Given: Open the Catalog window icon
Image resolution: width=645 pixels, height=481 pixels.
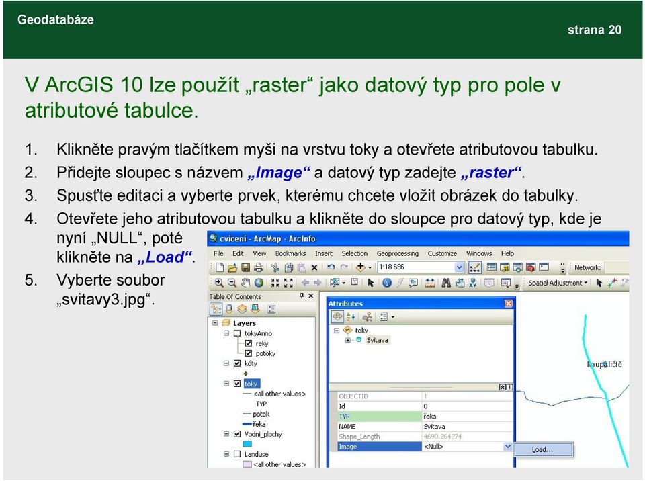Looking at the screenshot, I should tap(505, 267).
